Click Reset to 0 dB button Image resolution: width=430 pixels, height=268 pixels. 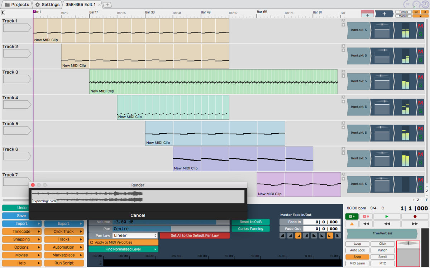point(250,222)
